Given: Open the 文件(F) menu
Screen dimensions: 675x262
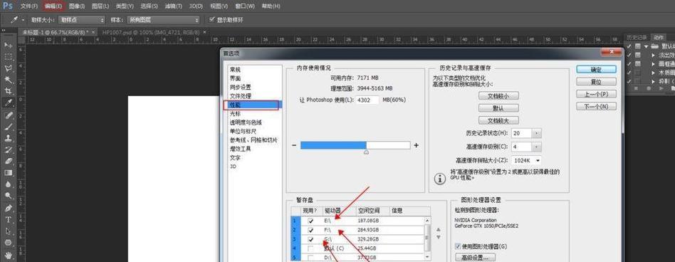Looking at the screenshot, I should 29,6.
